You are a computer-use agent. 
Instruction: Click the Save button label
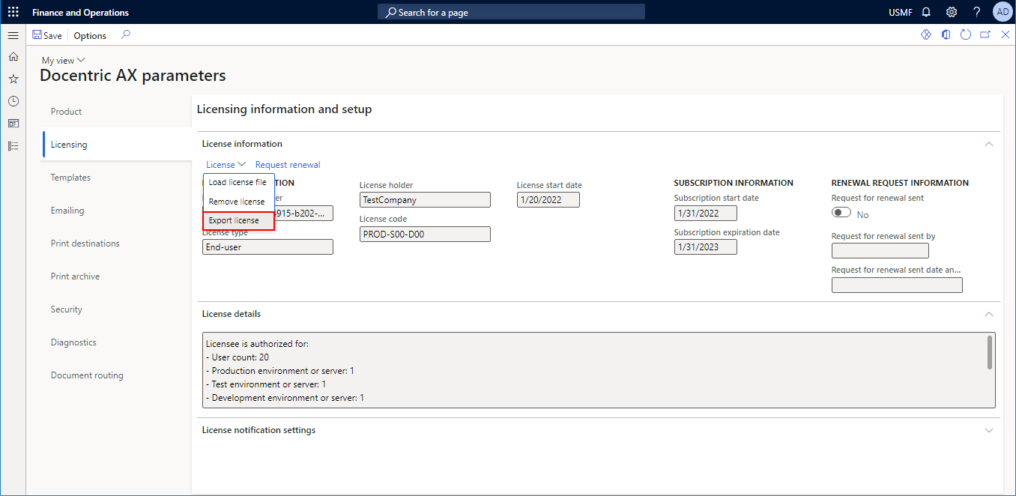tap(52, 36)
